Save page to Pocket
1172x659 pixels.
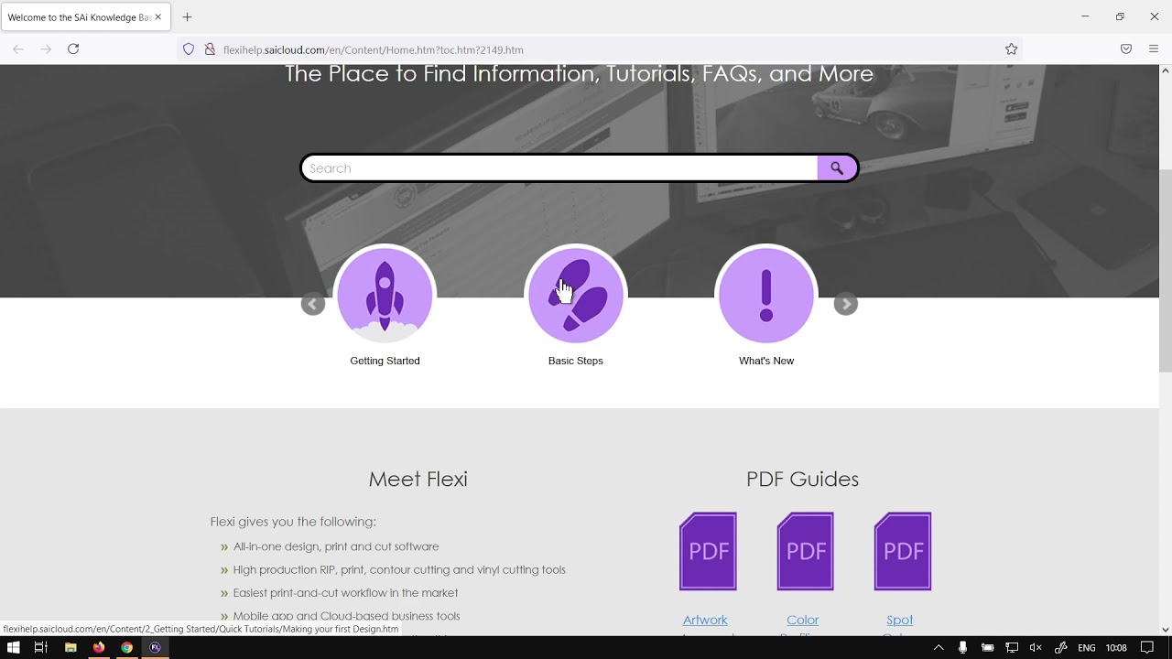coord(1126,49)
